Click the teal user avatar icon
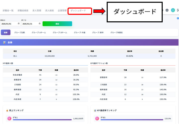Image resolution: width=179 pixels, height=128 pixels. (173, 10)
